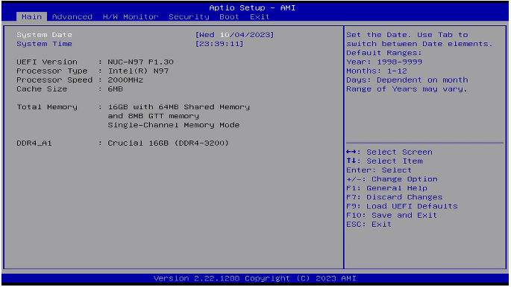Screen dimensions: 511x287
Task: Click the Select Item key hint
Action: [x=384, y=161]
